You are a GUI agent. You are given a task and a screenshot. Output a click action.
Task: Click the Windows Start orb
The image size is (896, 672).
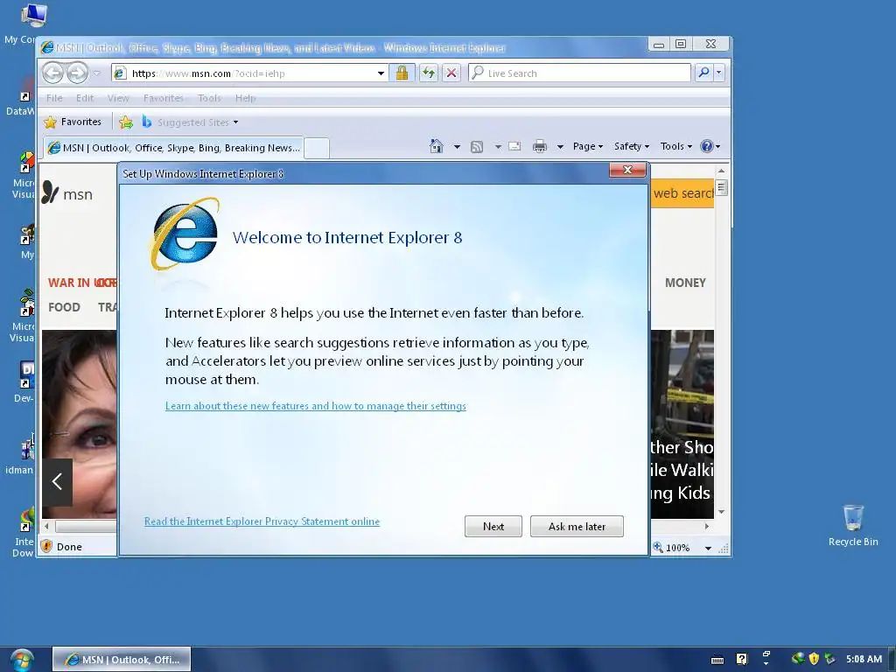21,660
